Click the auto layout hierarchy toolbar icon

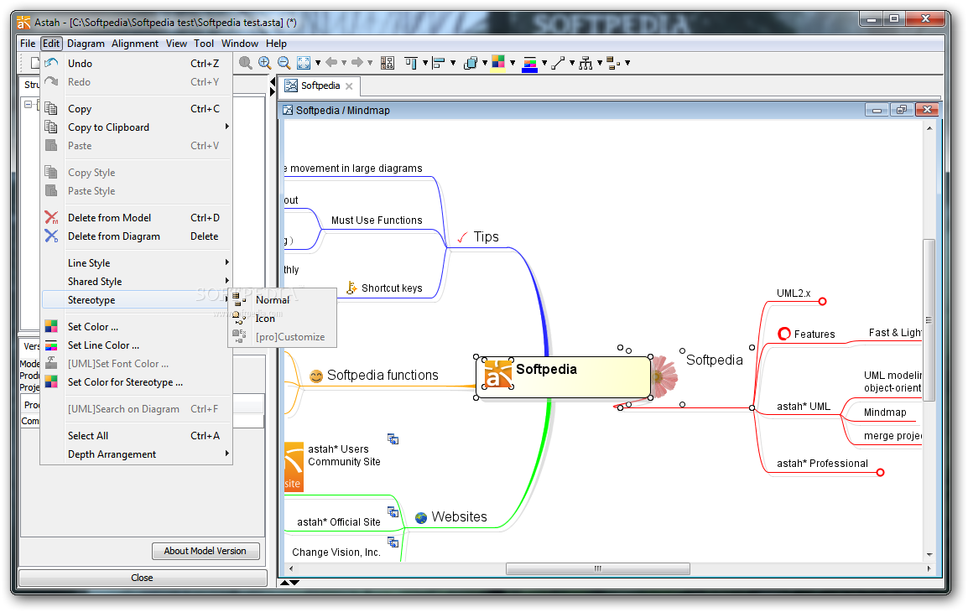[x=585, y=63]
